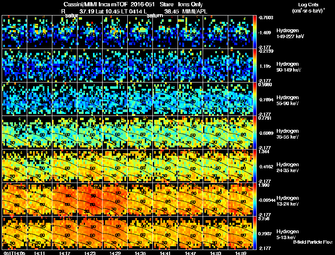
Task: Click the '14:35' time axis label
Action: click(x=140, y=253)
